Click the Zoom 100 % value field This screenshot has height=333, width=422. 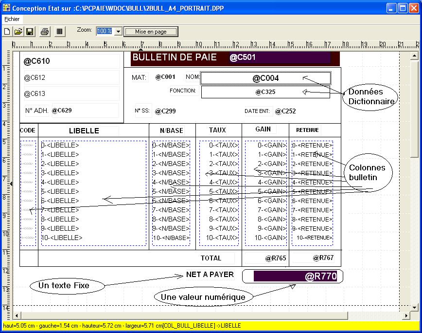pyautogui.click(x=104, y=31)
